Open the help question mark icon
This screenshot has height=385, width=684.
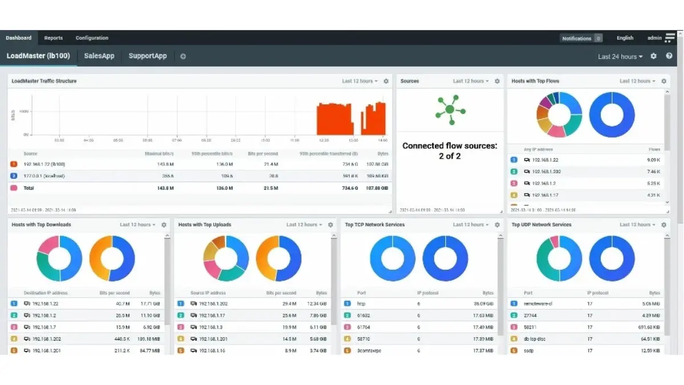click(x=669, y=56)
